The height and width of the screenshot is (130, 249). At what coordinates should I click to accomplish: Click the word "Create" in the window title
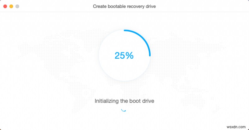click(100, 6)
